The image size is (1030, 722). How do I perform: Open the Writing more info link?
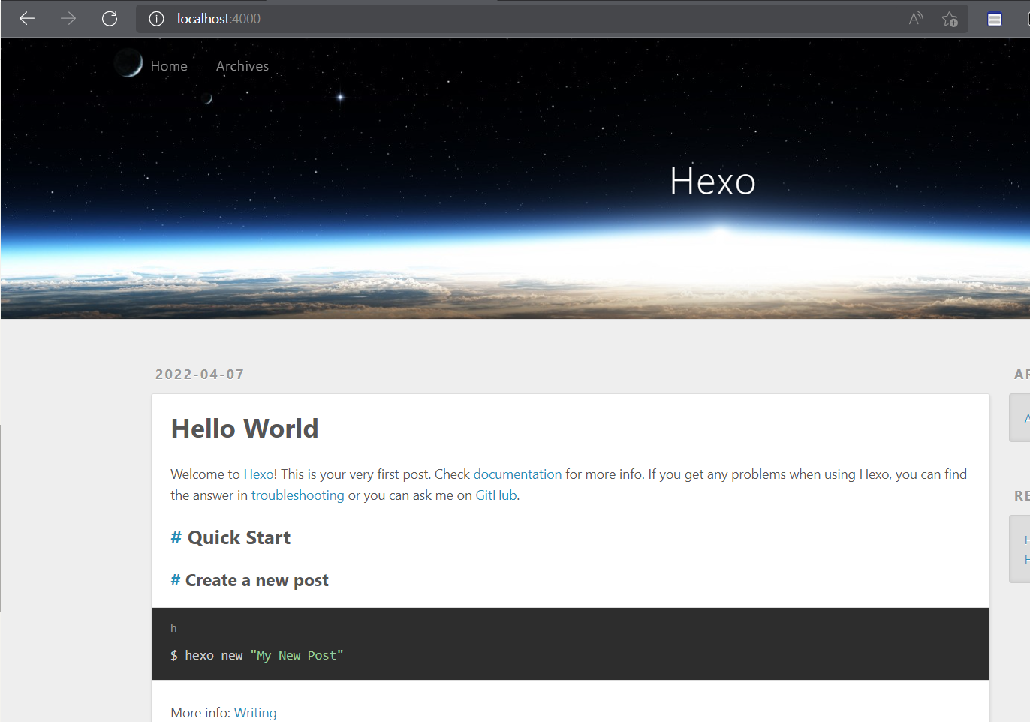click(x=255, y=713)
